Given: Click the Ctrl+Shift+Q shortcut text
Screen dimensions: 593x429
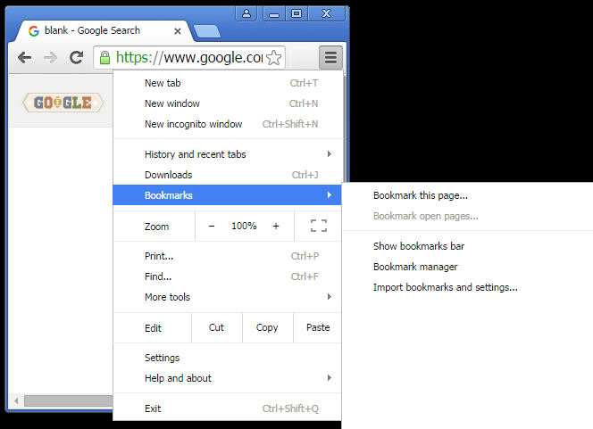Looking at the screenshot, I should pos(290,408).
